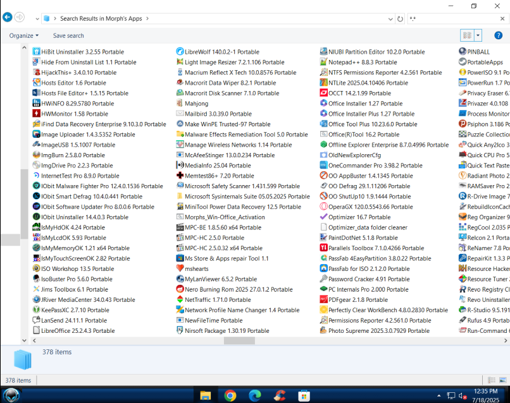Click the horizontal scrollbar thumb

pos(239,340)
